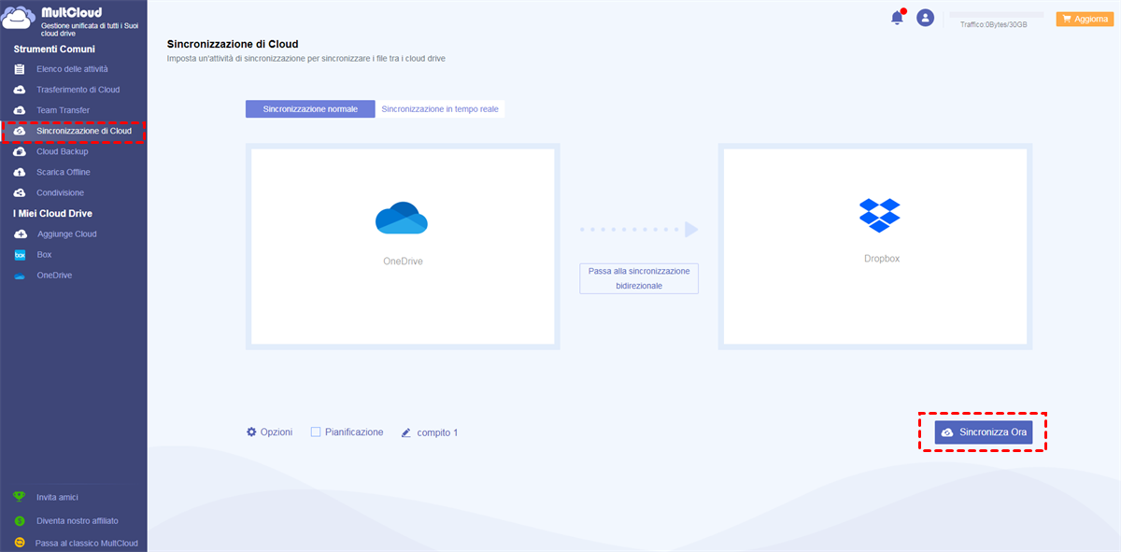Click the Dropbox logo in destination box
Viewport: 1121px width, 552px height.
click(880, 215)
